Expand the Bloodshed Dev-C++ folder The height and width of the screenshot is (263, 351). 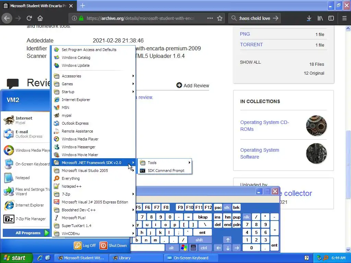(94, 210)
